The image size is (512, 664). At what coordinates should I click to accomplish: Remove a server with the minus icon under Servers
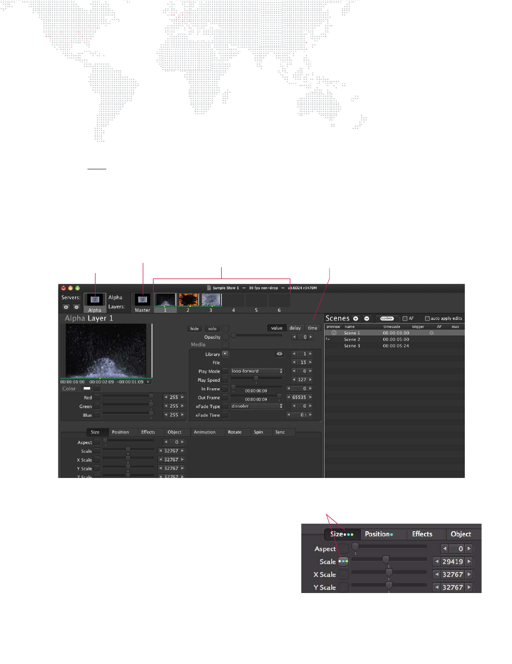[76, 307]
